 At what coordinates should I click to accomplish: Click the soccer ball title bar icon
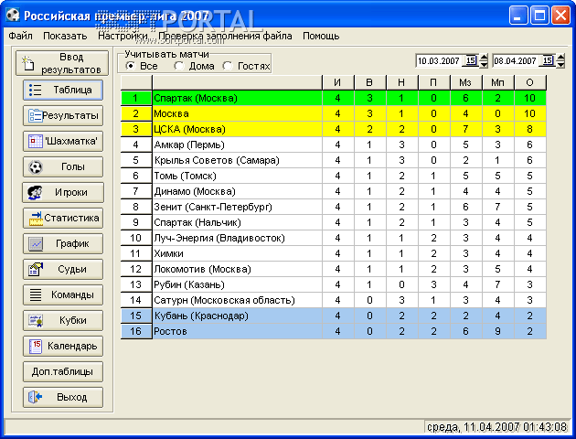coord(13,15)
